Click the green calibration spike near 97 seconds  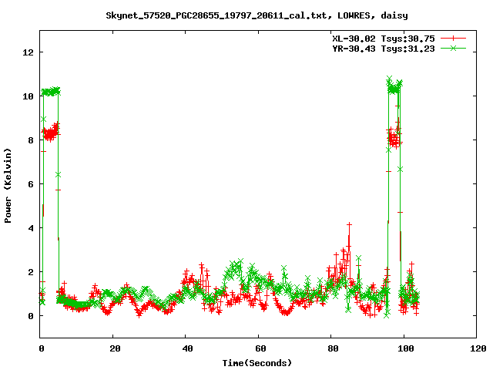[394, 86]
